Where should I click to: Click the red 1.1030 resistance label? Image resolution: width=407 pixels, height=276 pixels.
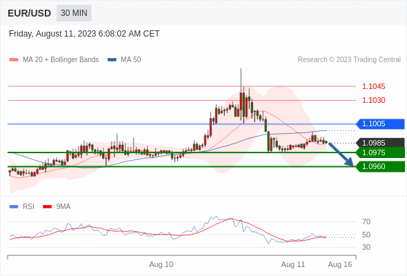[x=373, y=100]
